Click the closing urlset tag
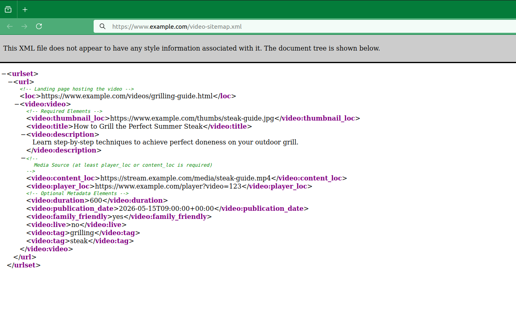Screen dimensions: 516x316 click(24, 265)
